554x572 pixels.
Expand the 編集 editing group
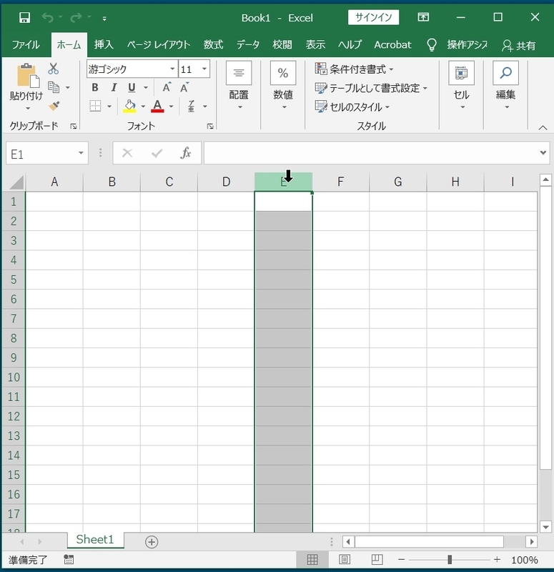[505, 86]
